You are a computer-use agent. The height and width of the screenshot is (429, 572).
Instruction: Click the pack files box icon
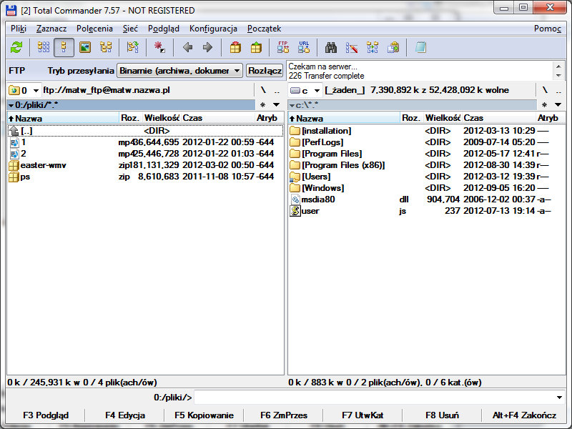(235, 47)
